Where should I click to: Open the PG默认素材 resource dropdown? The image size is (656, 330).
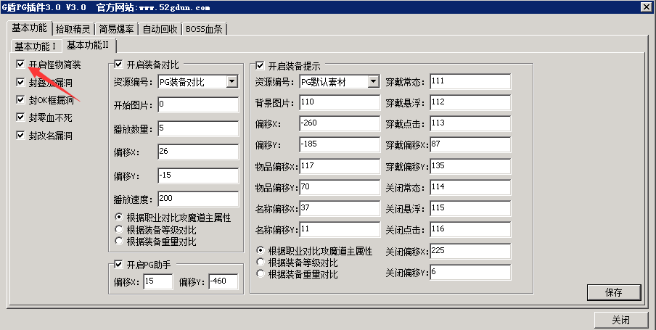[374, 81]
